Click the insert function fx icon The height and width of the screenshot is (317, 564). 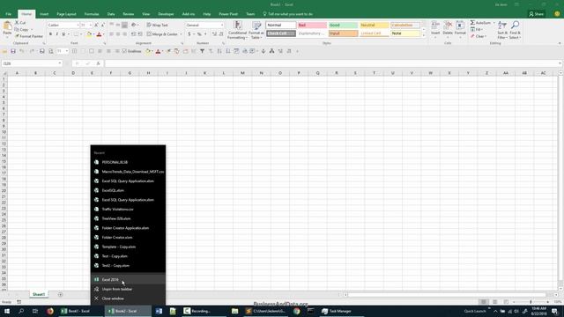point(98,63)
